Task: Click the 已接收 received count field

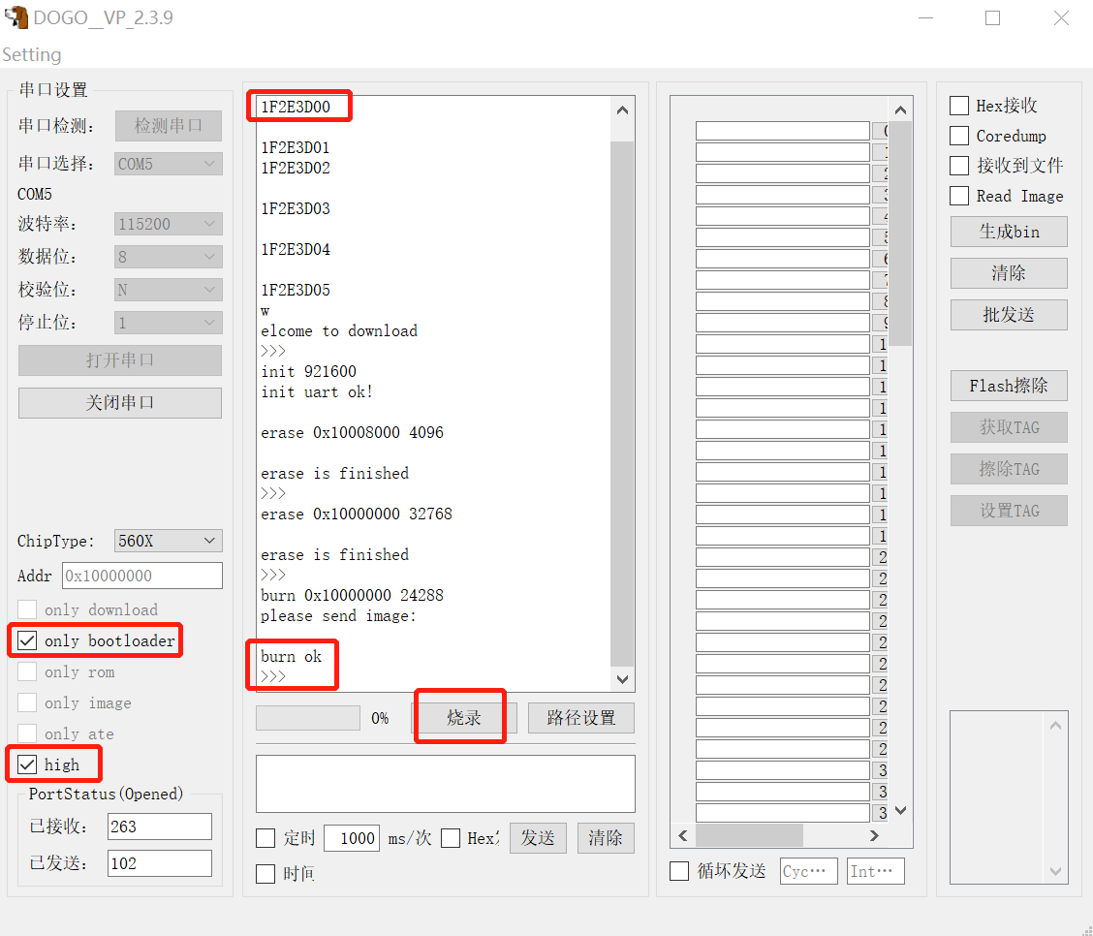Action: tap(160, 827)
